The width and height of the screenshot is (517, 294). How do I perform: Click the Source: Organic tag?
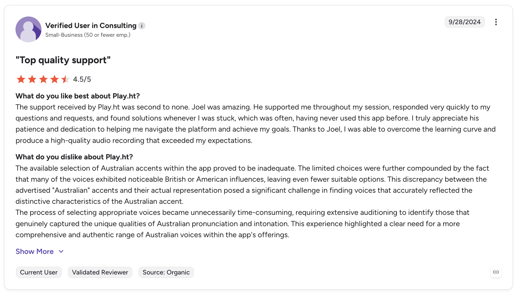tap(166, 272)
